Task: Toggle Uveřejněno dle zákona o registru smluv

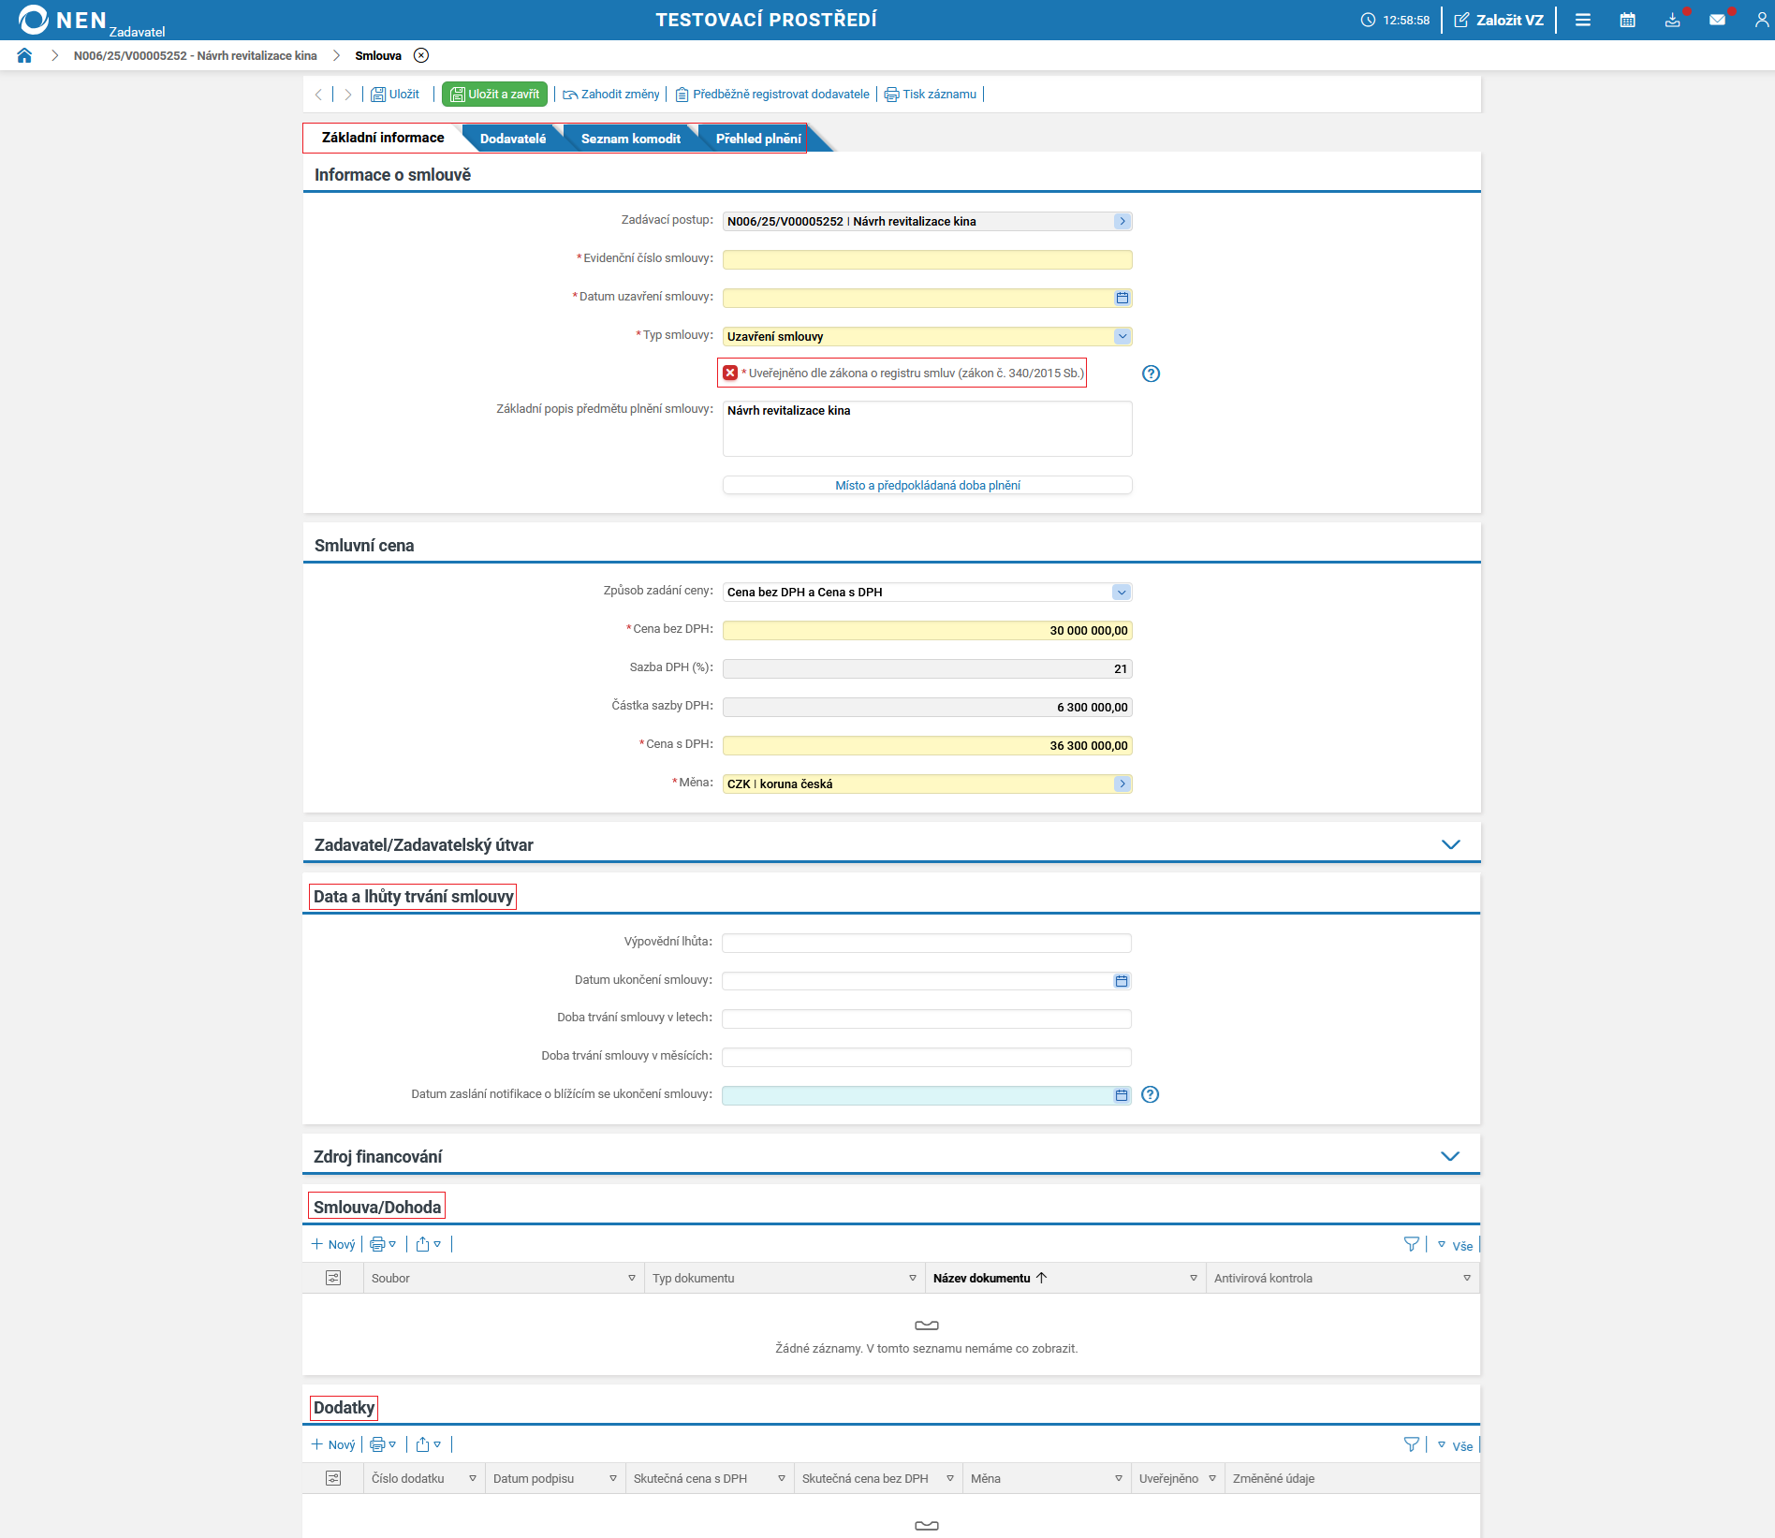Action: (730, 373)
